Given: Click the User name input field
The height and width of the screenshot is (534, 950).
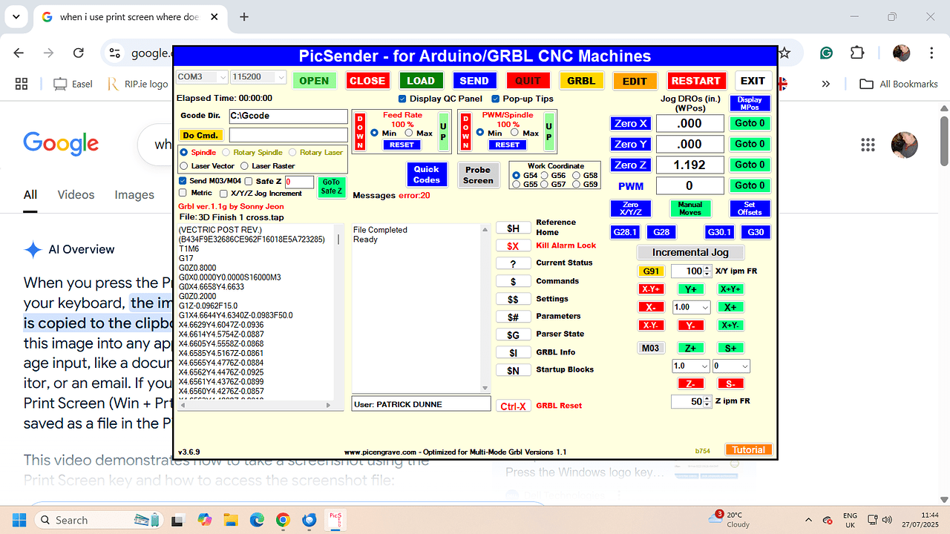Looking at the screenshot, I should [x=421, y=403].
